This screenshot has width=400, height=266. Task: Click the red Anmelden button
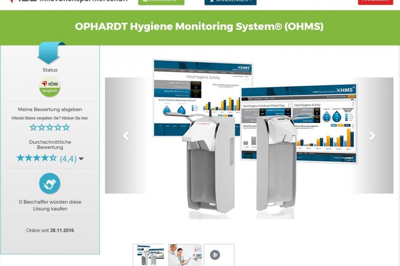[375, 2]
